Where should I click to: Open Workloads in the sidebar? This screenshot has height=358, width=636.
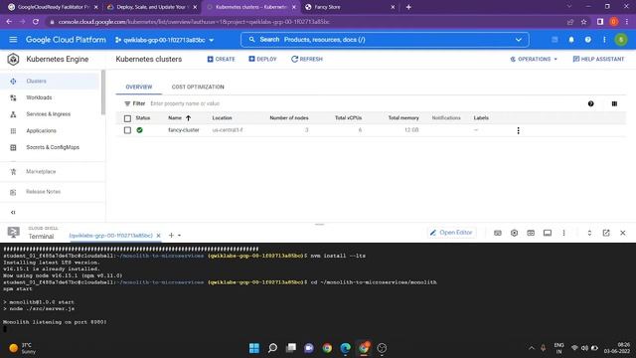point(39,97)
